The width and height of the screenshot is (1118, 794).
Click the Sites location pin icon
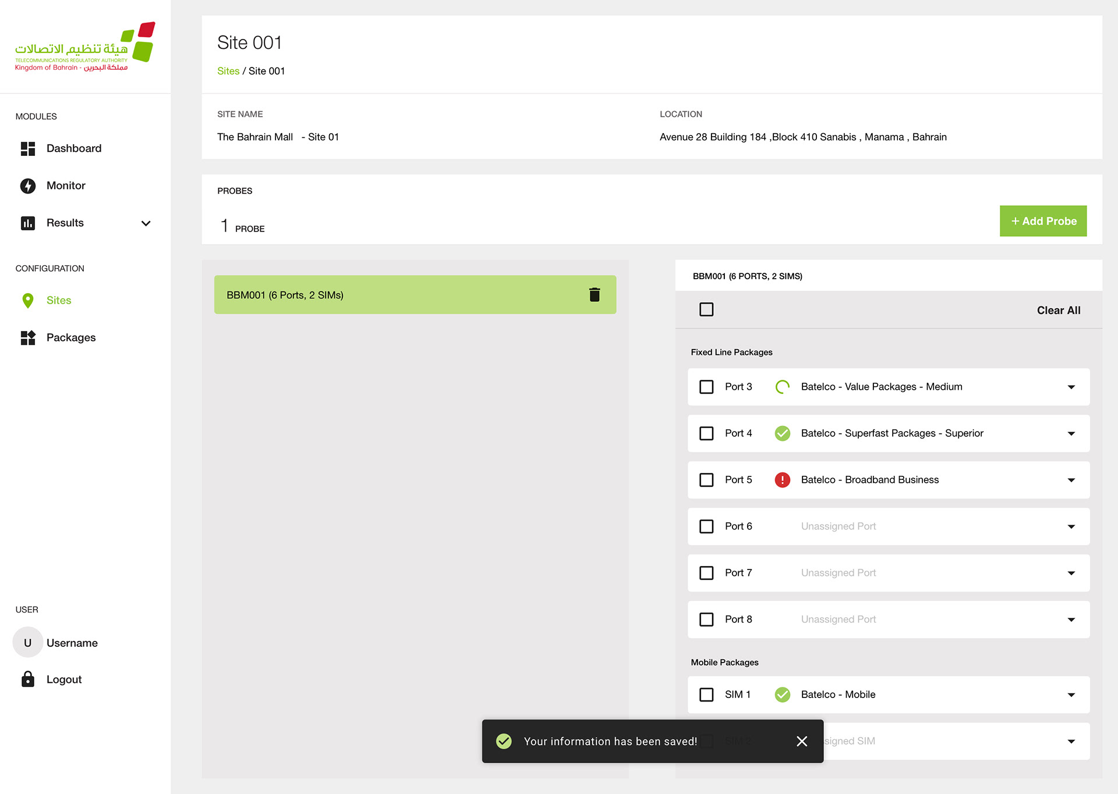[28, 300]
